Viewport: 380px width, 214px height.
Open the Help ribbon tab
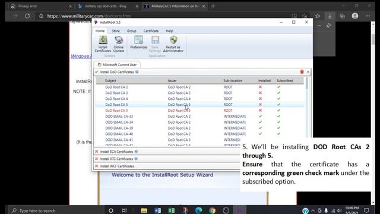(x=169, y=31)
